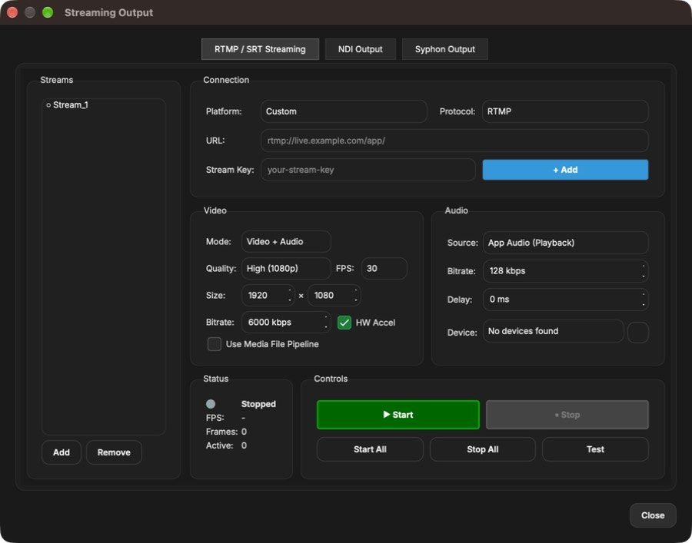This screenshot has height=543, width=692.
Task: Open the NDI Output tab
Action: point(360,49)
